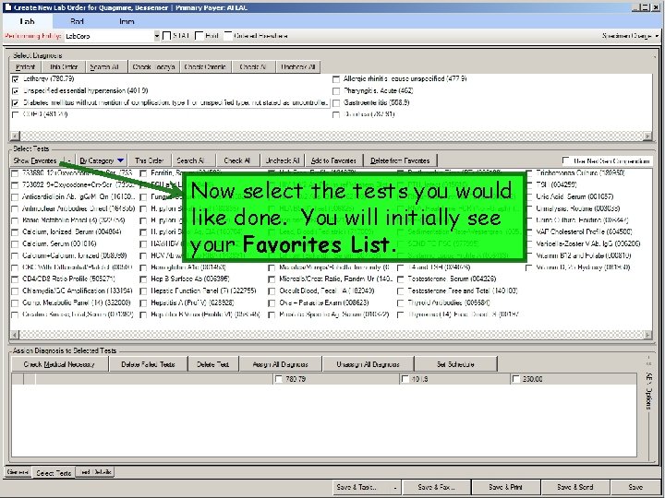Screen dimensions: 665x498
Task: Click Uncheck All in Select Diagnosis
Action: [298, 67]
